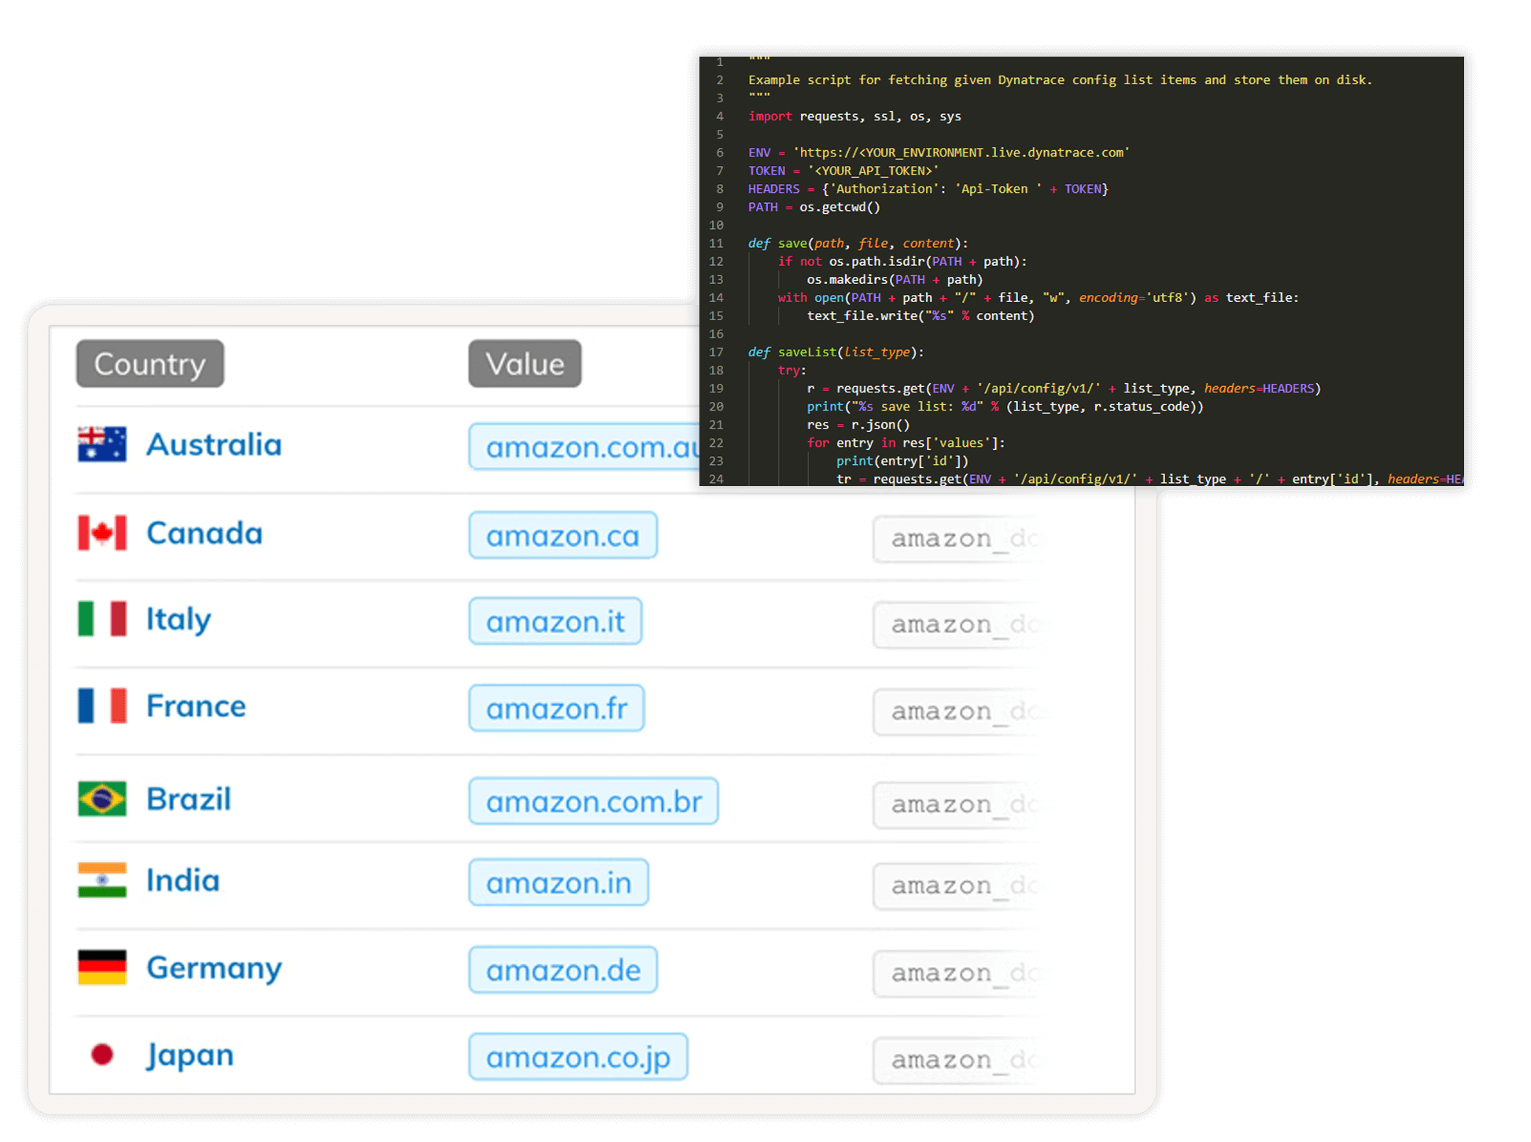Click the "print(entry['id'])" code line
This screenshot has width=1531, height=1142.
(x=902, y=461)
